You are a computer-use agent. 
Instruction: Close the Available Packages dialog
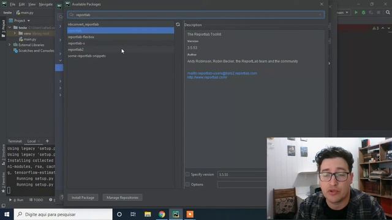322,4
